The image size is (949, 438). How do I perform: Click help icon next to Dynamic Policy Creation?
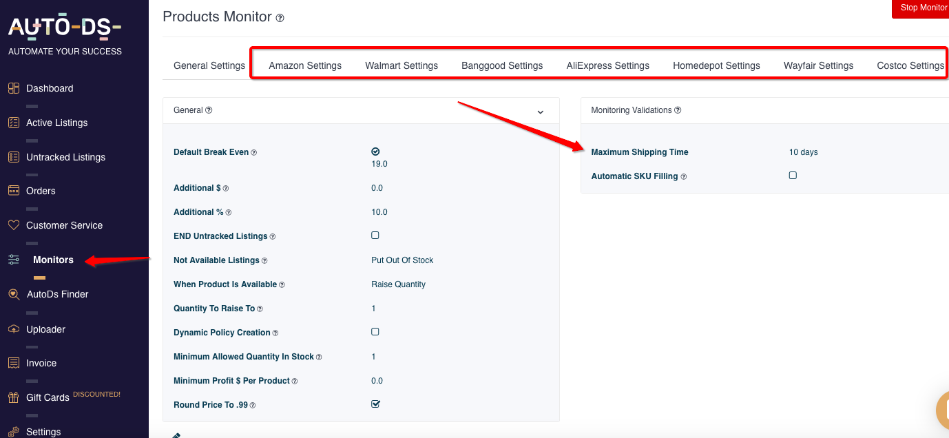pos(275,333)
